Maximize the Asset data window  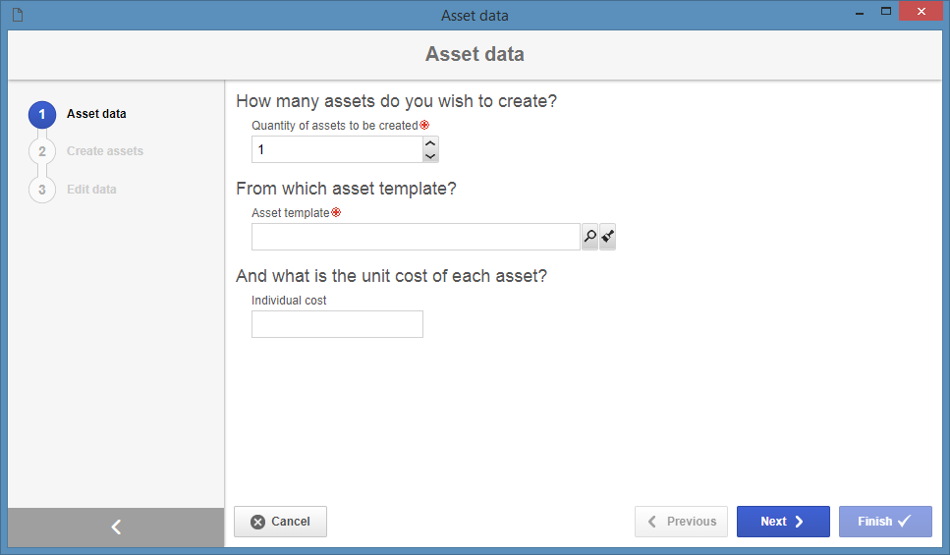pos(886,12)
